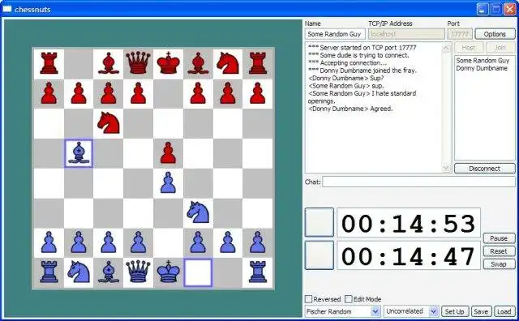Click the blue pawn above the blue queen
The image size is (519, 321).
click(x=138, y=242)
